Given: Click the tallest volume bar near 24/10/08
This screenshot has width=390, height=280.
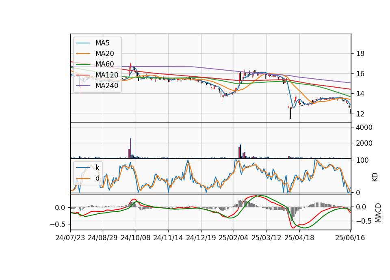Looking at the screenshot, I should [130, 149].
